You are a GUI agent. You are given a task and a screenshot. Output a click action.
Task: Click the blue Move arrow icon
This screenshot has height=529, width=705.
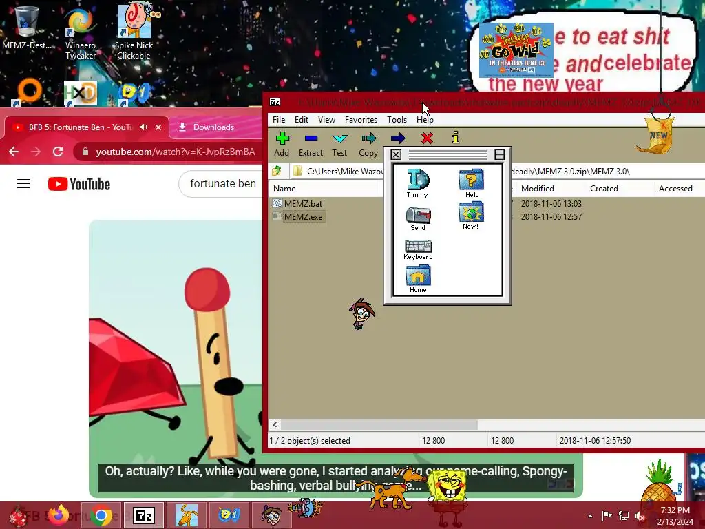tap(398, 138)
